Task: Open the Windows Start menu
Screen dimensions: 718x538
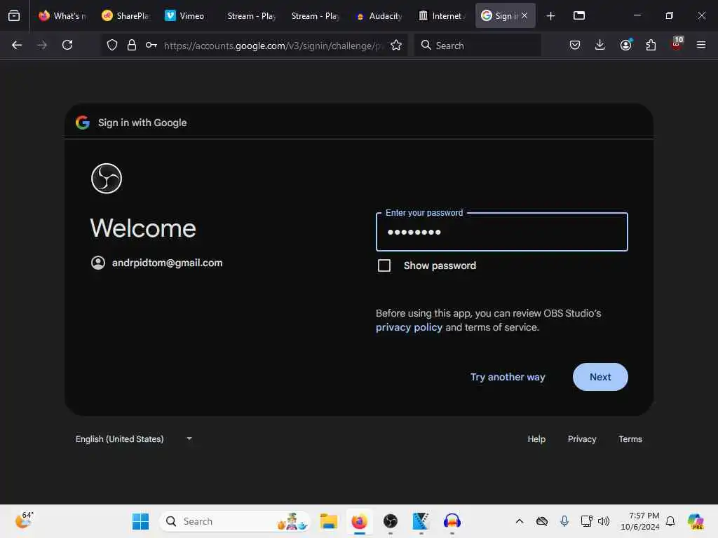Action: (x=140, y=521)
